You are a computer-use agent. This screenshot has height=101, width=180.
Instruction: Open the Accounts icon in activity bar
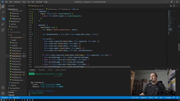[3, 88]
